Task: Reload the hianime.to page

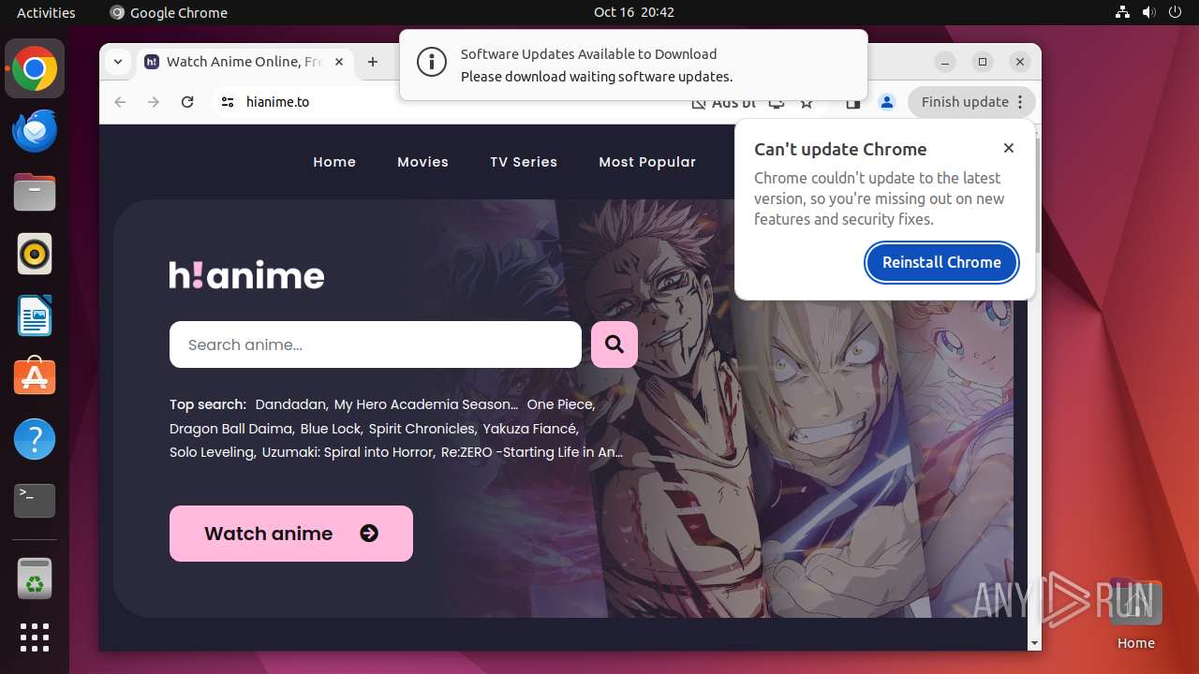Action: (x=187, y=102)
